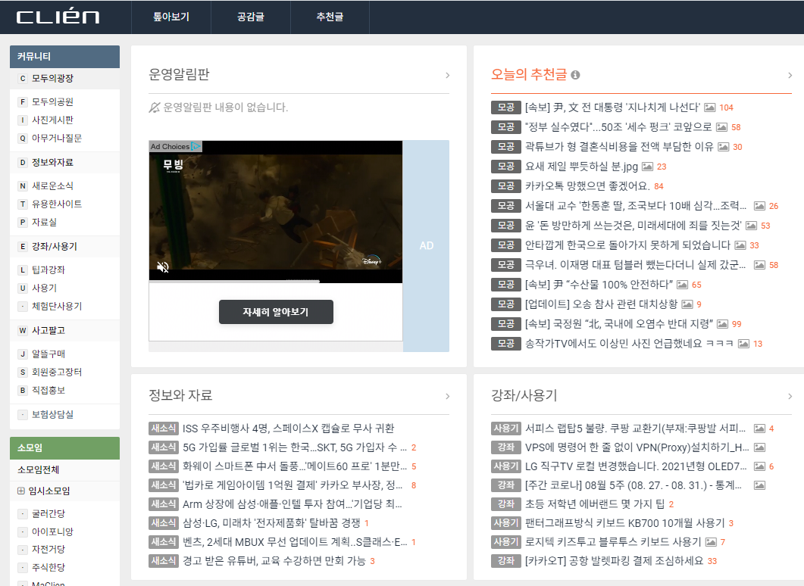Click the 'U' badge next to 사용기
Image resolution: width=804 pixels, height=586 pixels.
(23, 288)
